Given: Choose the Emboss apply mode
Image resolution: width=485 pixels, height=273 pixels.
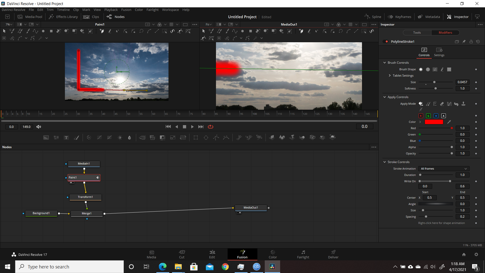Looking at the screenshot, I should point(435,104).
